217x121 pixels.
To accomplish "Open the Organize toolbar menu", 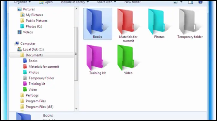I will click(22, 2).
